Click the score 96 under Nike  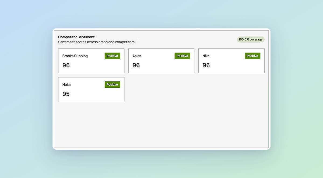tap(206, 65)
